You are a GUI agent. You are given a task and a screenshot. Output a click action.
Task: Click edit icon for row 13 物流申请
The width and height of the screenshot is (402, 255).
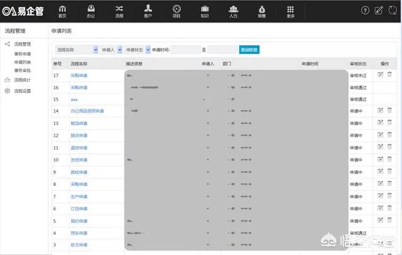pyautogui.click(x=380, y=122)
